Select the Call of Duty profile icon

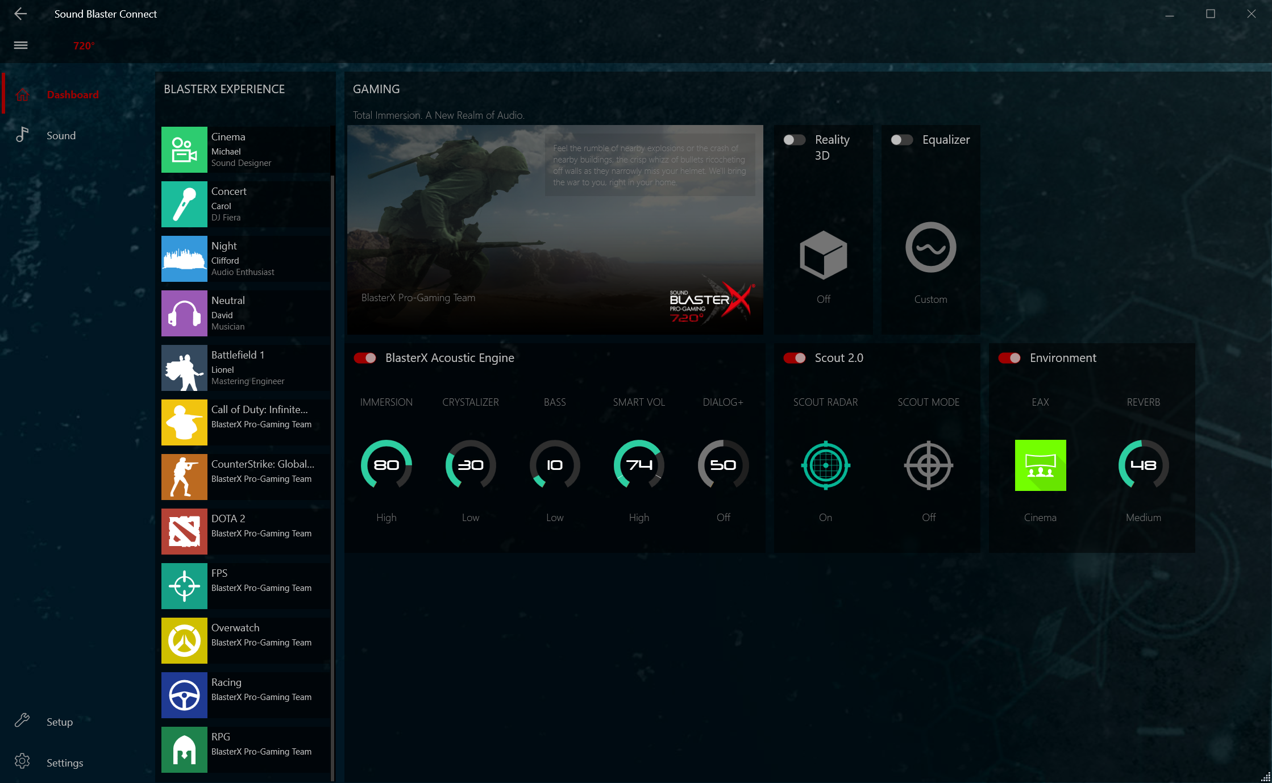(184, 422)
